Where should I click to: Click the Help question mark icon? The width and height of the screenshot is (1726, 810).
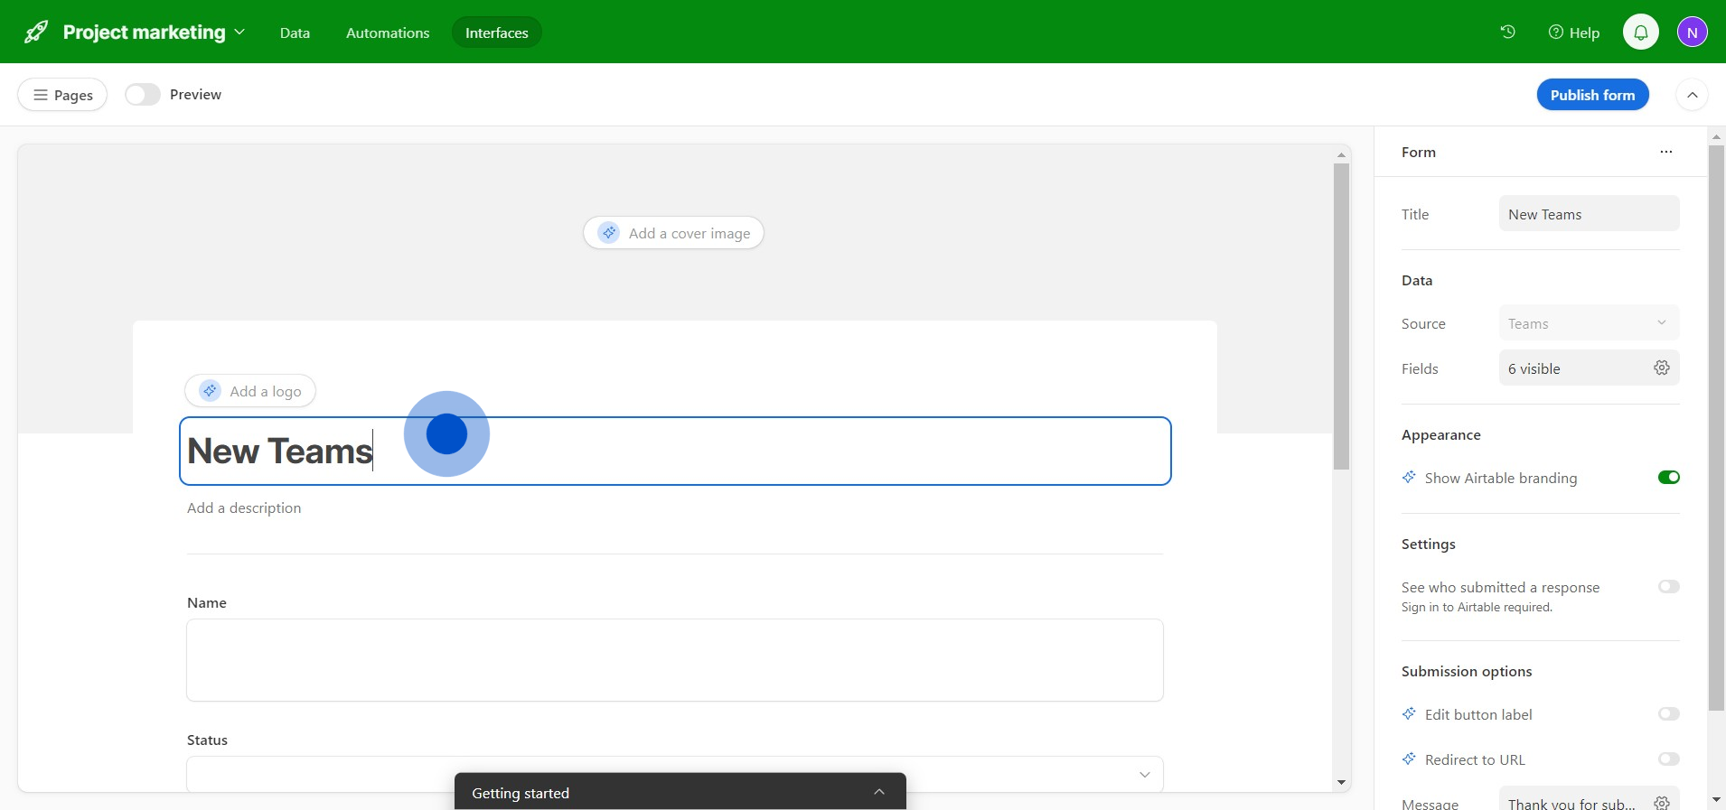[1555, 33]
